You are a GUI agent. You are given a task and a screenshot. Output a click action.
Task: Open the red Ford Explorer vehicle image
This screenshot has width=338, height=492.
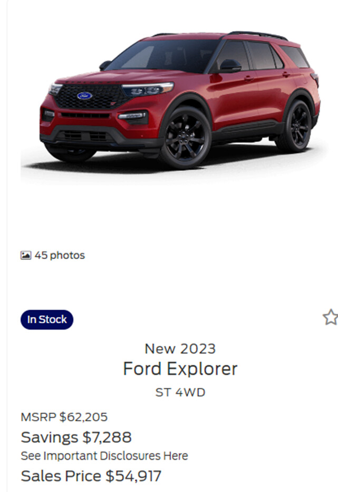click(x=179, y=100)
